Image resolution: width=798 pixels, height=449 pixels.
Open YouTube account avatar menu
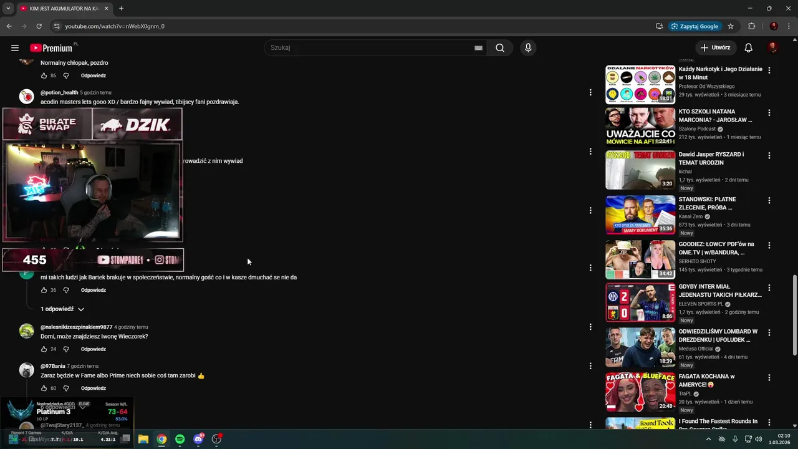point(772,48)
